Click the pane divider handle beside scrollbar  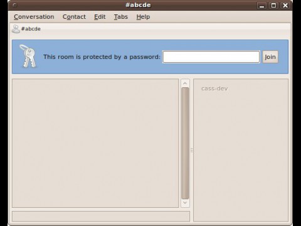[192, 150]
